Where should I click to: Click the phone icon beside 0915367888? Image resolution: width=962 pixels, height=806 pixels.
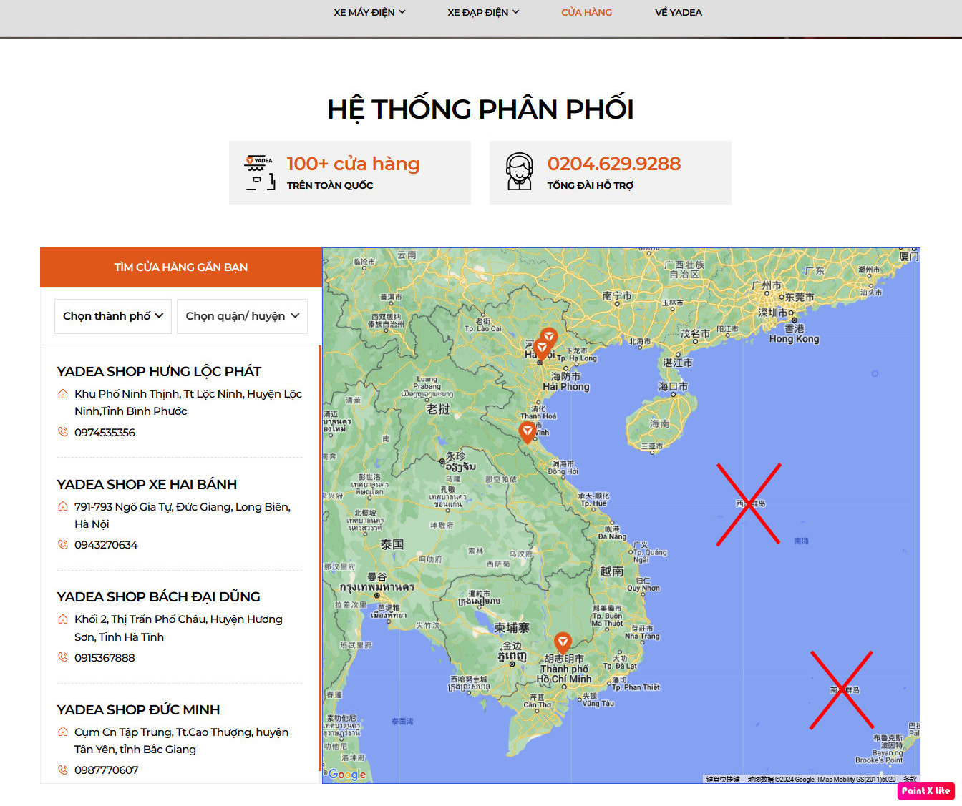(63, 657)
